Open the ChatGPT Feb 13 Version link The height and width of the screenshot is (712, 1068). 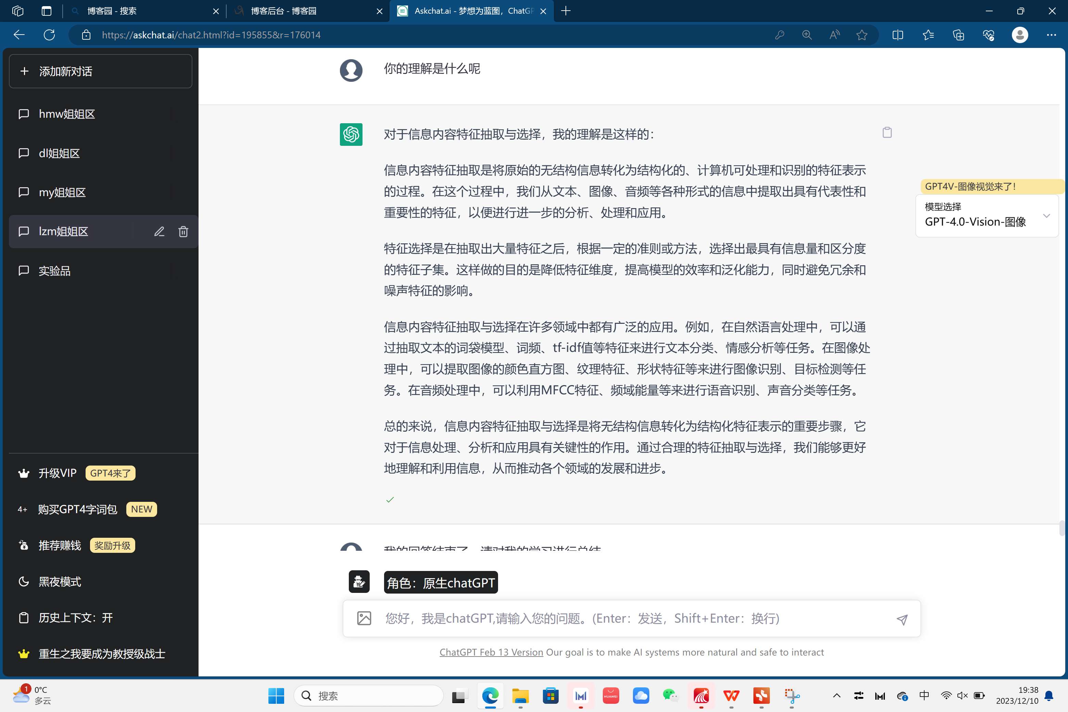491,652
